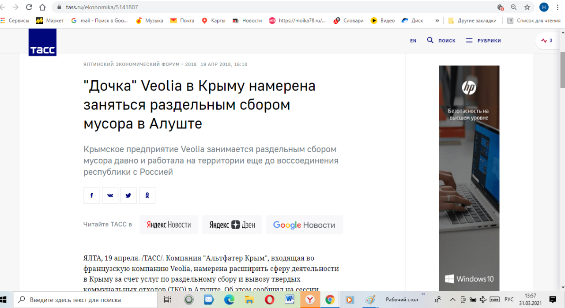Viewport: 565px width, 308px height.
Task: Open Windows notification center
Action: [553, 300]
